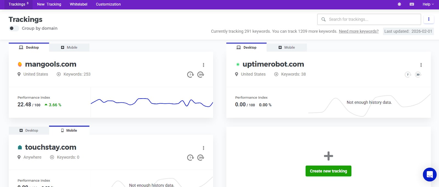439x187 pixels.
Task: Open the mangools.com tracking title
Action: pos(51,64)
